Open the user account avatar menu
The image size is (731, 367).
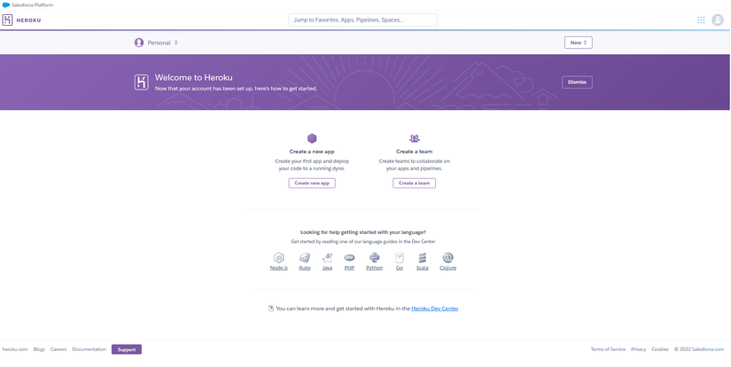click(717, 20)
